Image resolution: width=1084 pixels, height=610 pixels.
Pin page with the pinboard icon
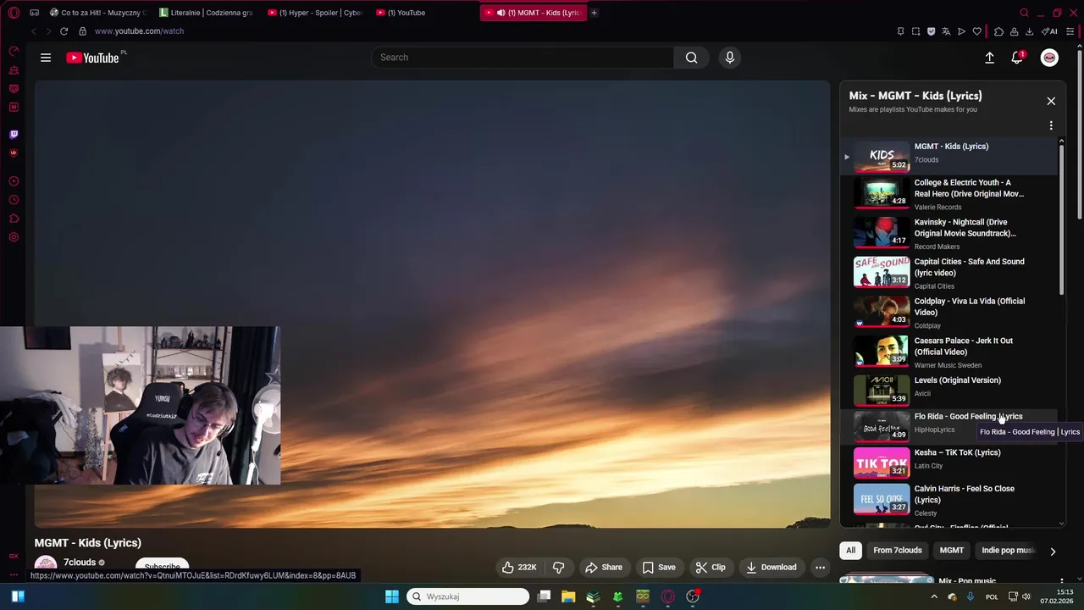pyautogui.click(x=900, y=31)
